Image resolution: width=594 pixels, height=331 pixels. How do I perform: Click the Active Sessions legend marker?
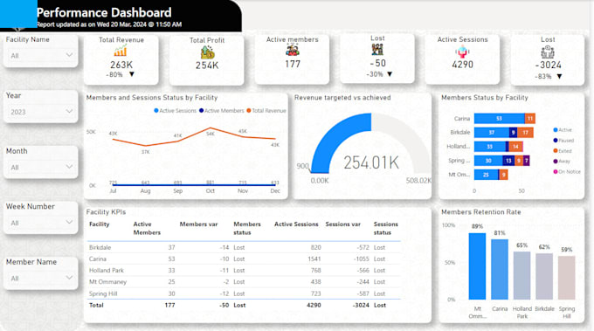[156, 111]
